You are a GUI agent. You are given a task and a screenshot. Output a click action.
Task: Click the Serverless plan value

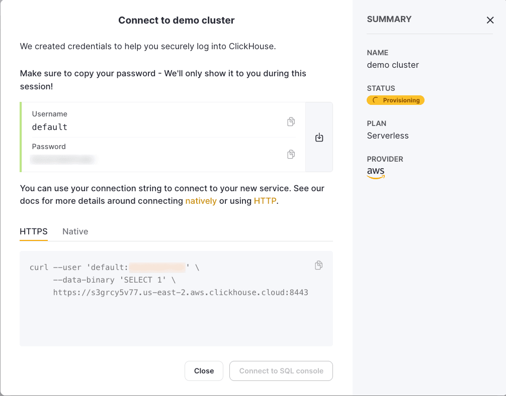[x=388, y=136]
